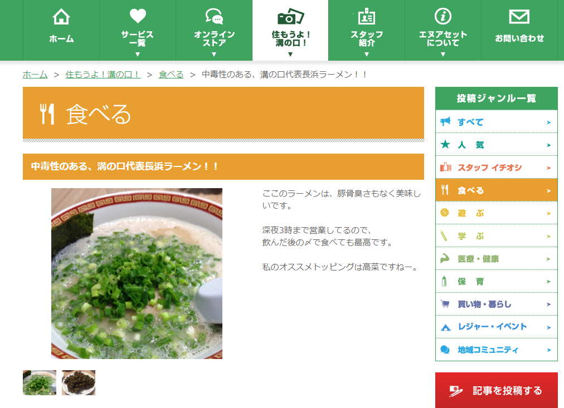Click the ホーム breadcrumb link

click(35, 75)
